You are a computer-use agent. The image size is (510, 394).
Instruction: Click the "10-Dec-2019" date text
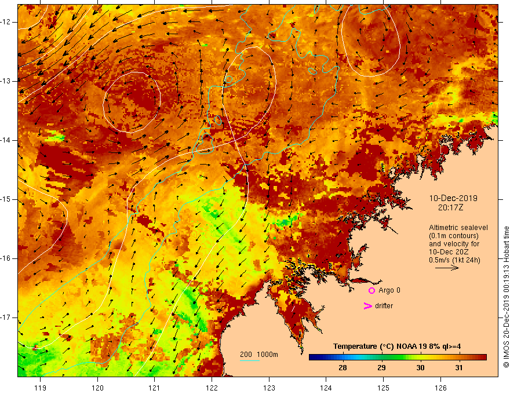click(453, 198)
